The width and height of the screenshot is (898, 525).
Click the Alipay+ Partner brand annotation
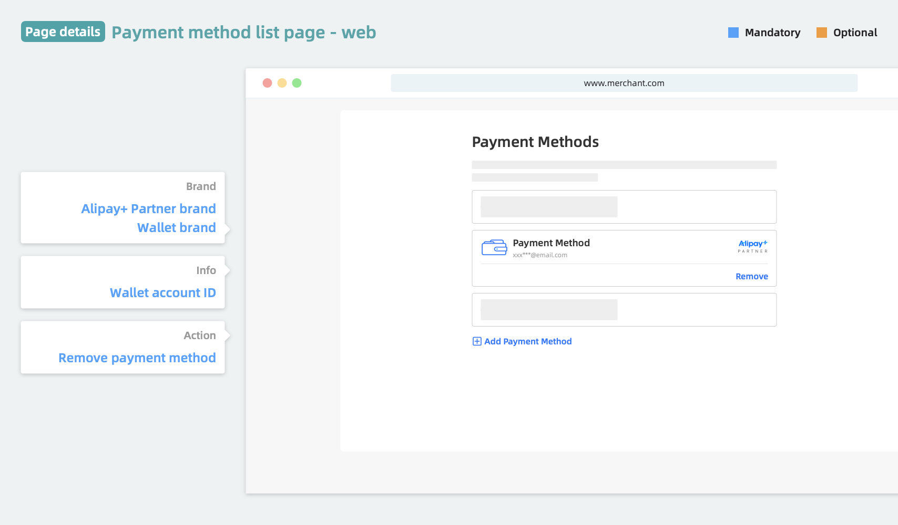(148, 208)
